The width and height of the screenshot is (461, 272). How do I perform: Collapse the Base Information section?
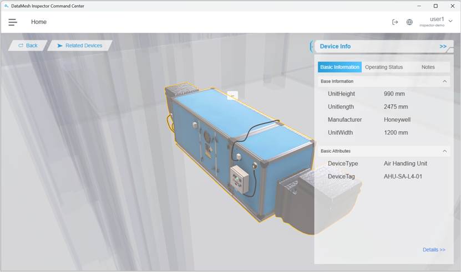pyautogui.click(x=444, y=81)
